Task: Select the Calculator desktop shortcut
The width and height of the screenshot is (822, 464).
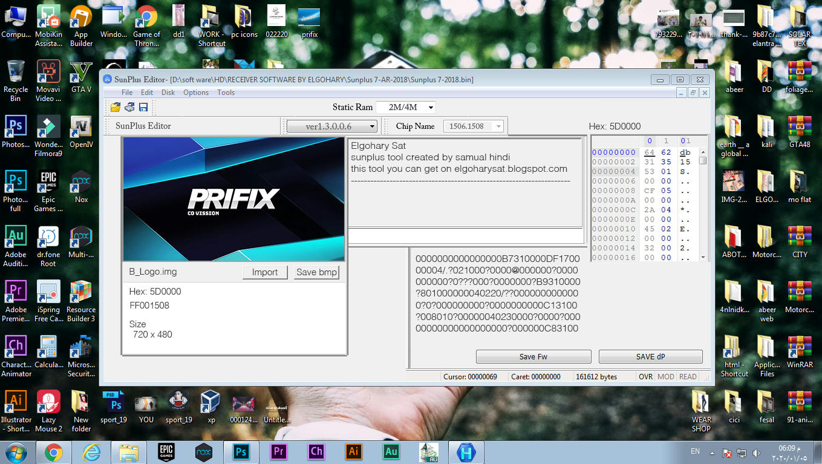Action: pos(48,352)
